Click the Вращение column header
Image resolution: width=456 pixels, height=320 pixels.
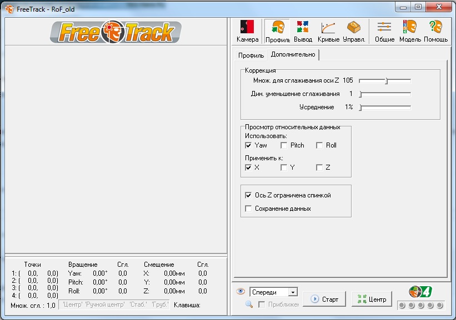tap(83, 265)
